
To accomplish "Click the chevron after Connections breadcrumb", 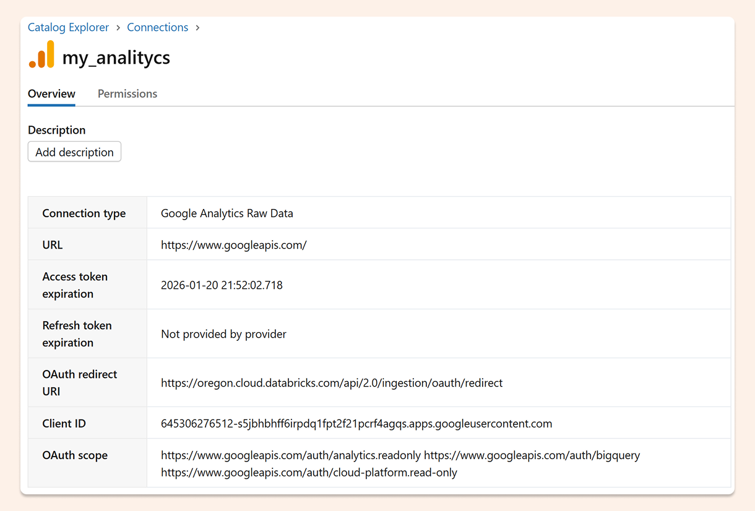I will [x=197, y=28].
